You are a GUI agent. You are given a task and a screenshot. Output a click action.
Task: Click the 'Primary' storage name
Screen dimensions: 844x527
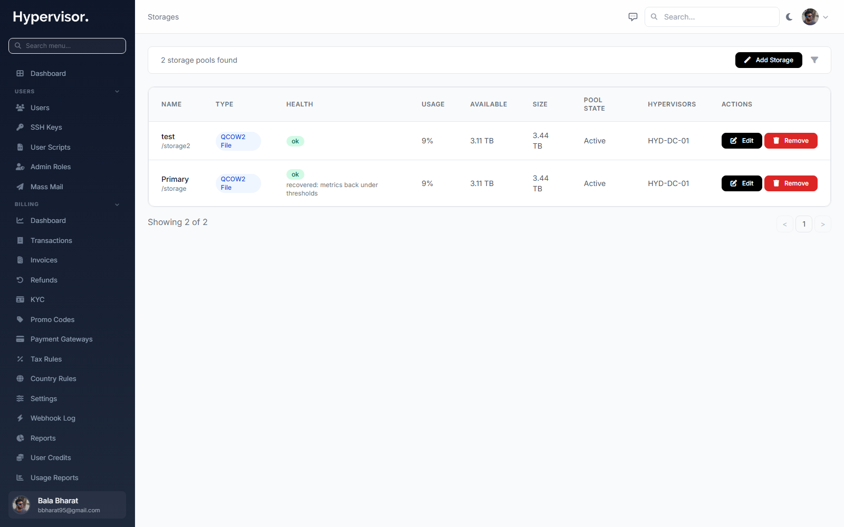[x=175, y=179]
